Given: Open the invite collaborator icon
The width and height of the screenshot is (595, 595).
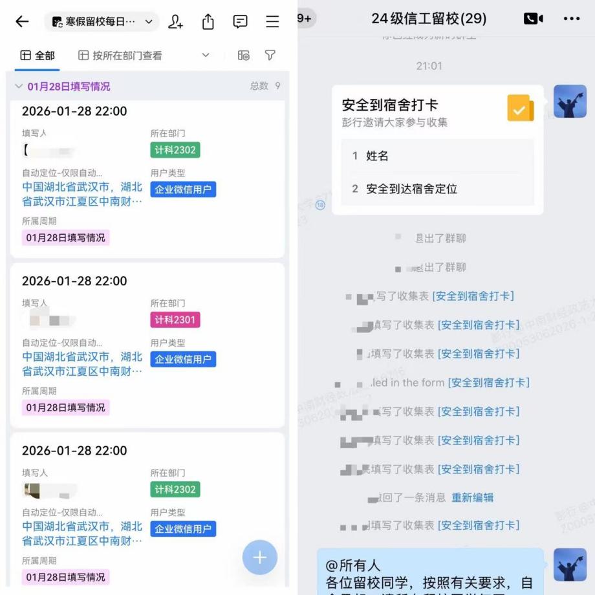Looking at the screenshot, I should (175, 21).
